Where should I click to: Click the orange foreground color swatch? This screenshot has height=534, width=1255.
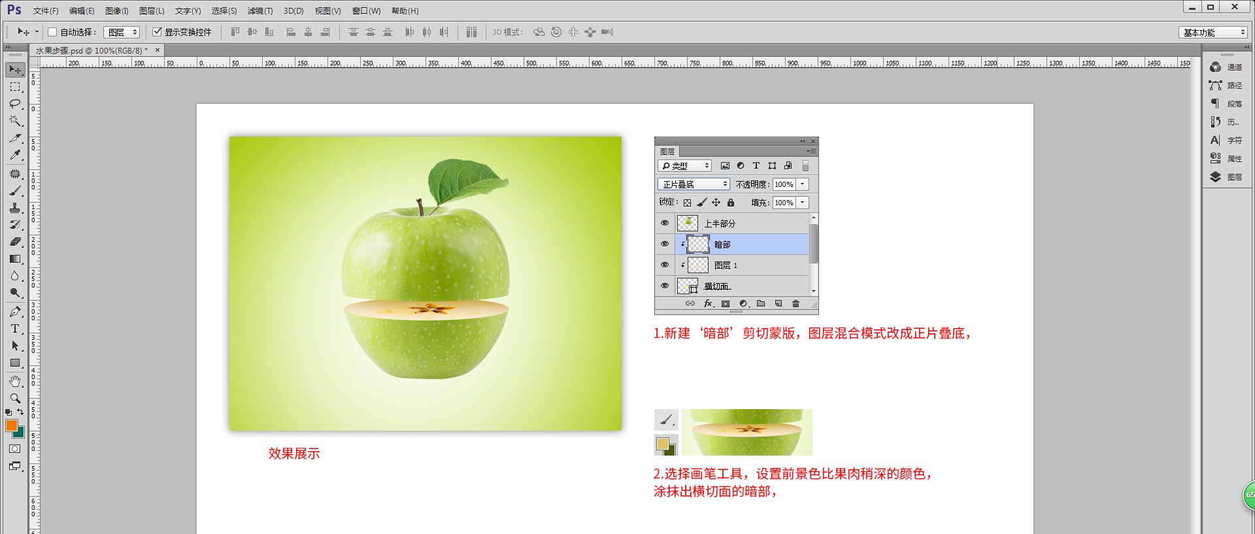point(11,426)
